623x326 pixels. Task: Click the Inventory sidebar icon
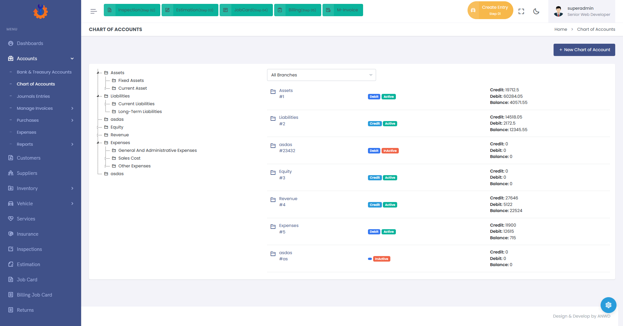click(x=11, y=188)
